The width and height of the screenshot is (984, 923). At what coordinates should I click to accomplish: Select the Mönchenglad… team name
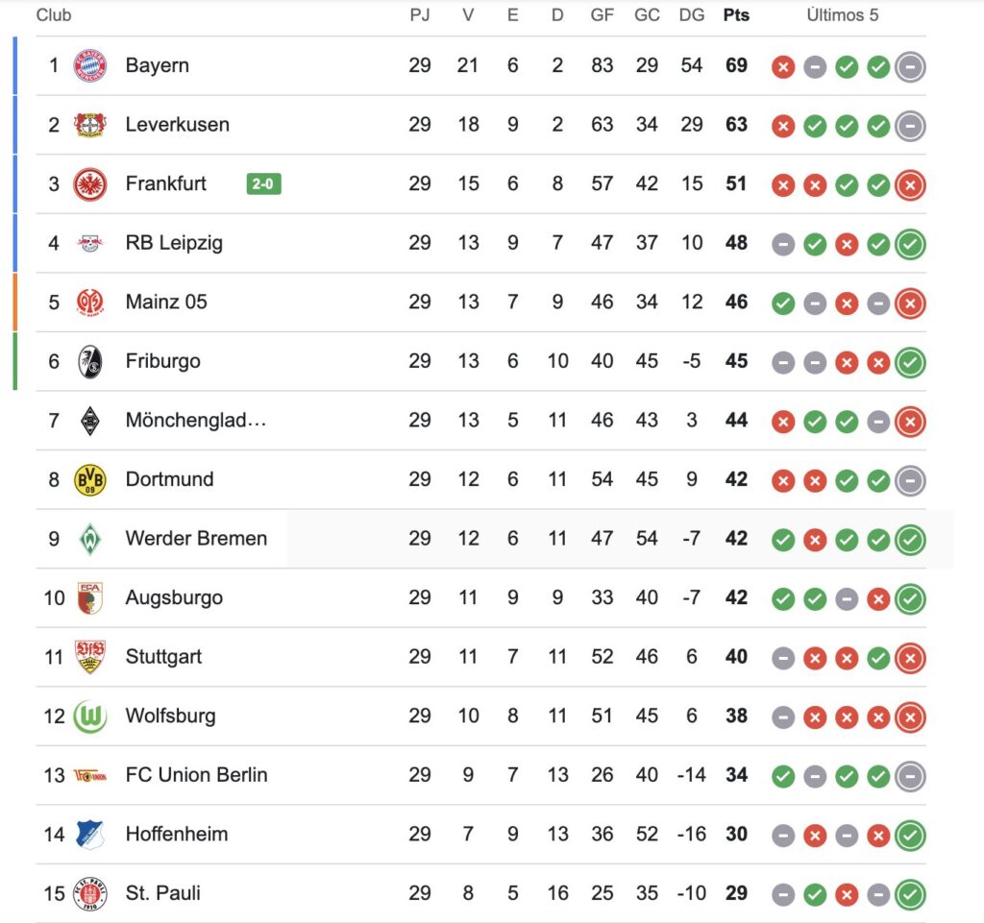tap(196, 420)
